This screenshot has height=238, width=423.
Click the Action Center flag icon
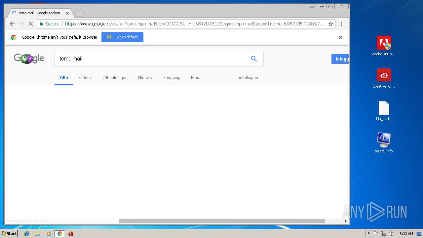[x=376, y=234]
